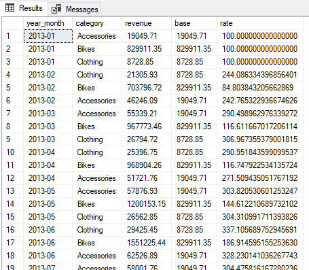This screenshot has height=270, width=309.
Task: Click the revenue cell 1200153.15
Action: (x=147, y=204)
